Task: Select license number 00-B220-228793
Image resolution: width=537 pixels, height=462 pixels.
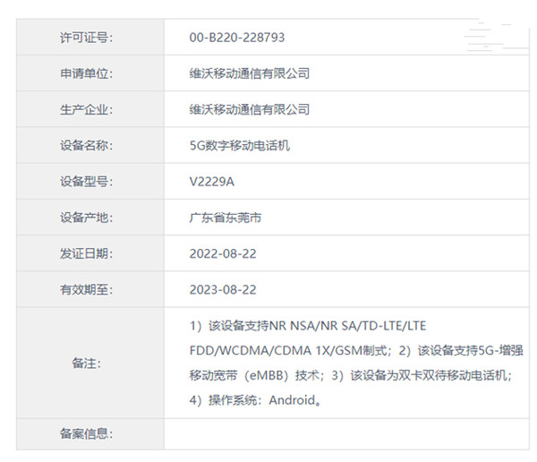Action: tap(237, 38)
